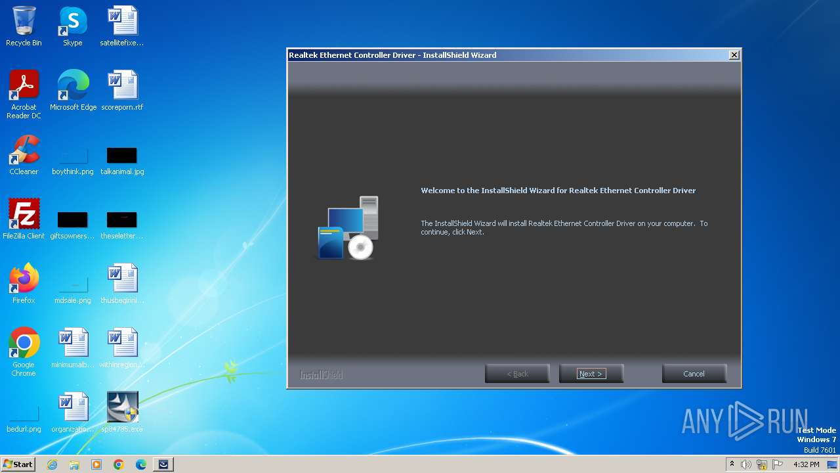
Task: Switch to the installer taskbar button
Action: [163, 464]
